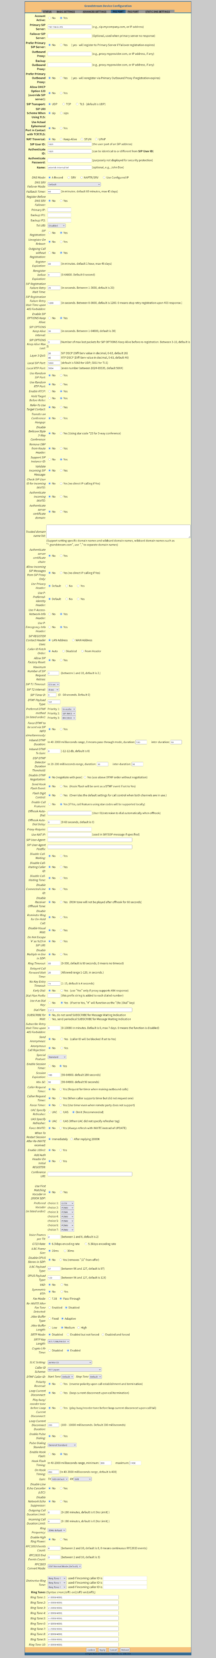This screenshot has height=1658, width=216.
Task: Set DNS Mode to SRV
Action: pyautogui.click(x=70, y=177)
